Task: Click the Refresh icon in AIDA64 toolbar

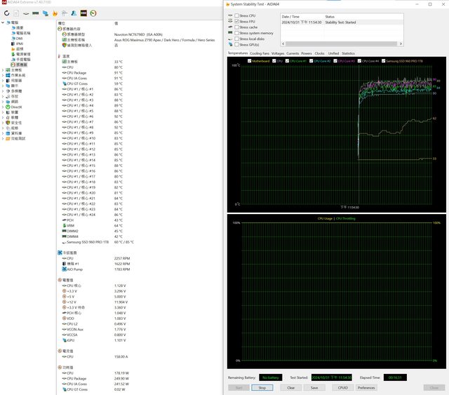Action: [x=6, y=13]
